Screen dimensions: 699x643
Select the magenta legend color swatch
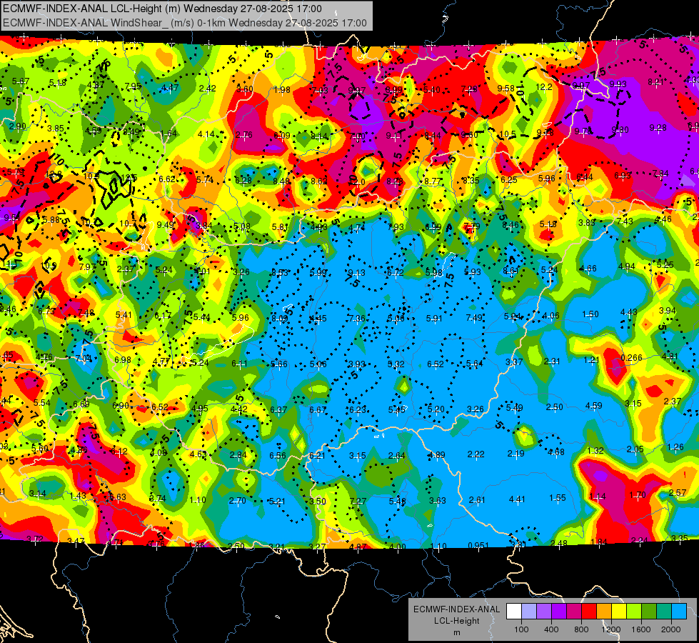pyautogui.click(x=574, y=612)
